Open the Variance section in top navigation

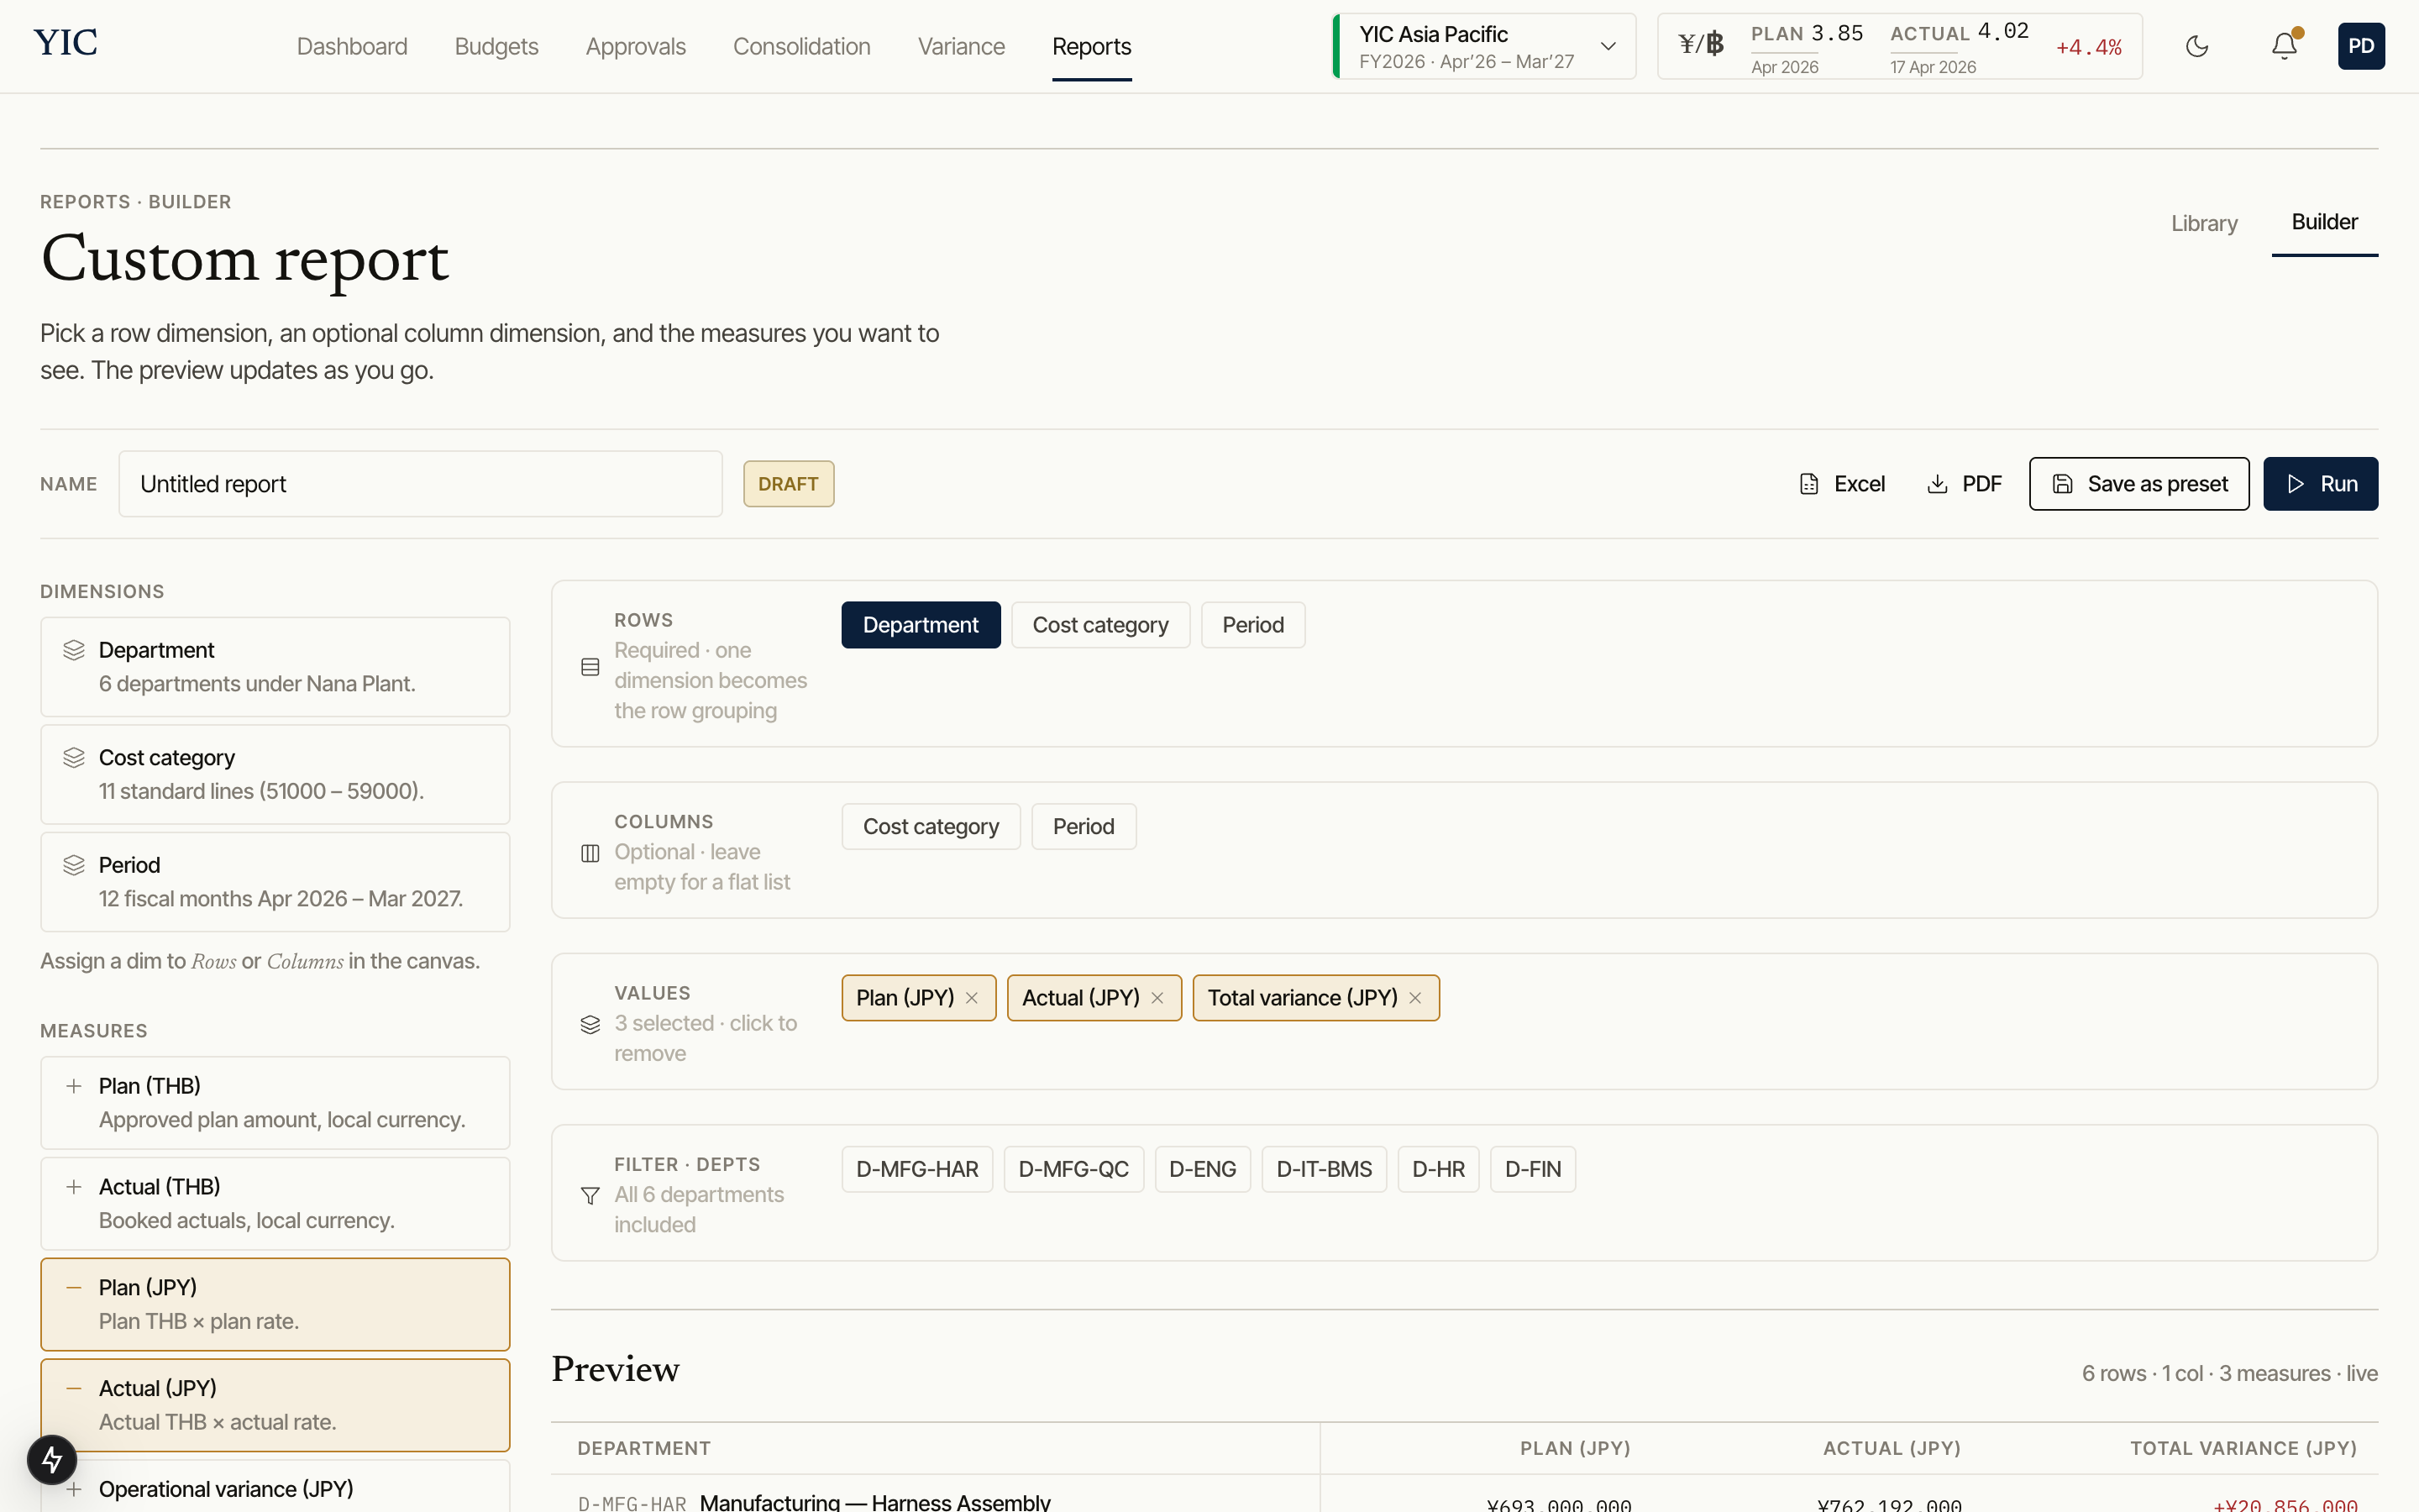coord(961,46)
